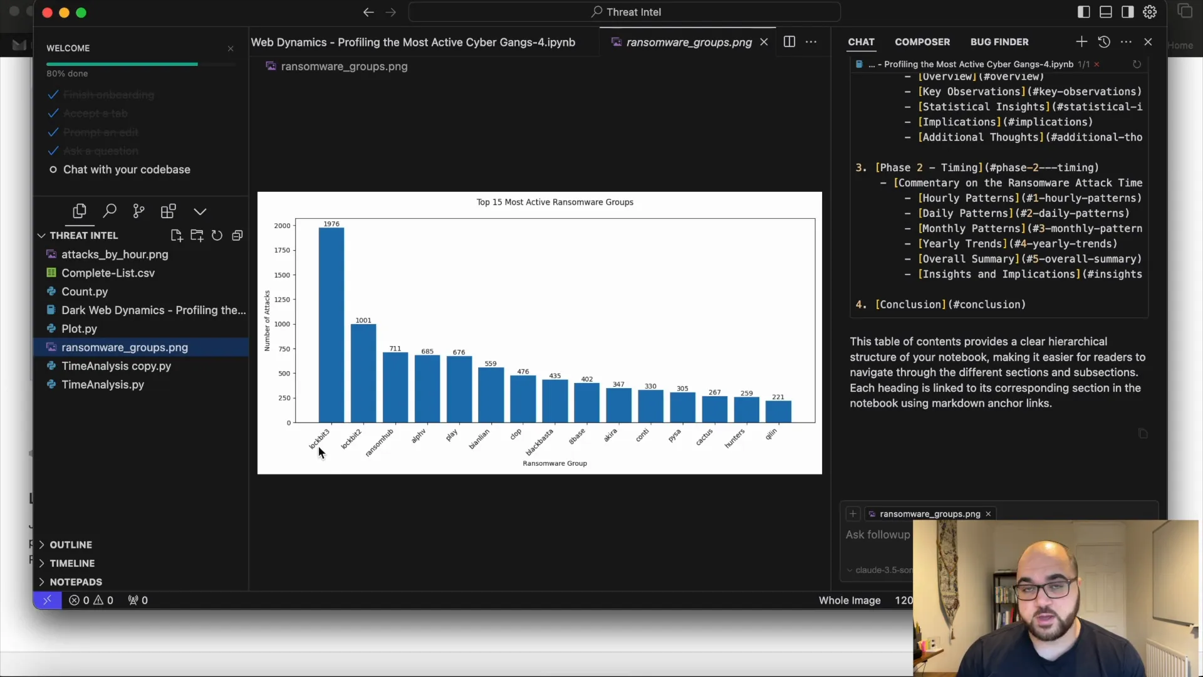Collapse the THREAT INTEL folder tree
This screenshot has height=677, width=1203.
click(41, 236)
